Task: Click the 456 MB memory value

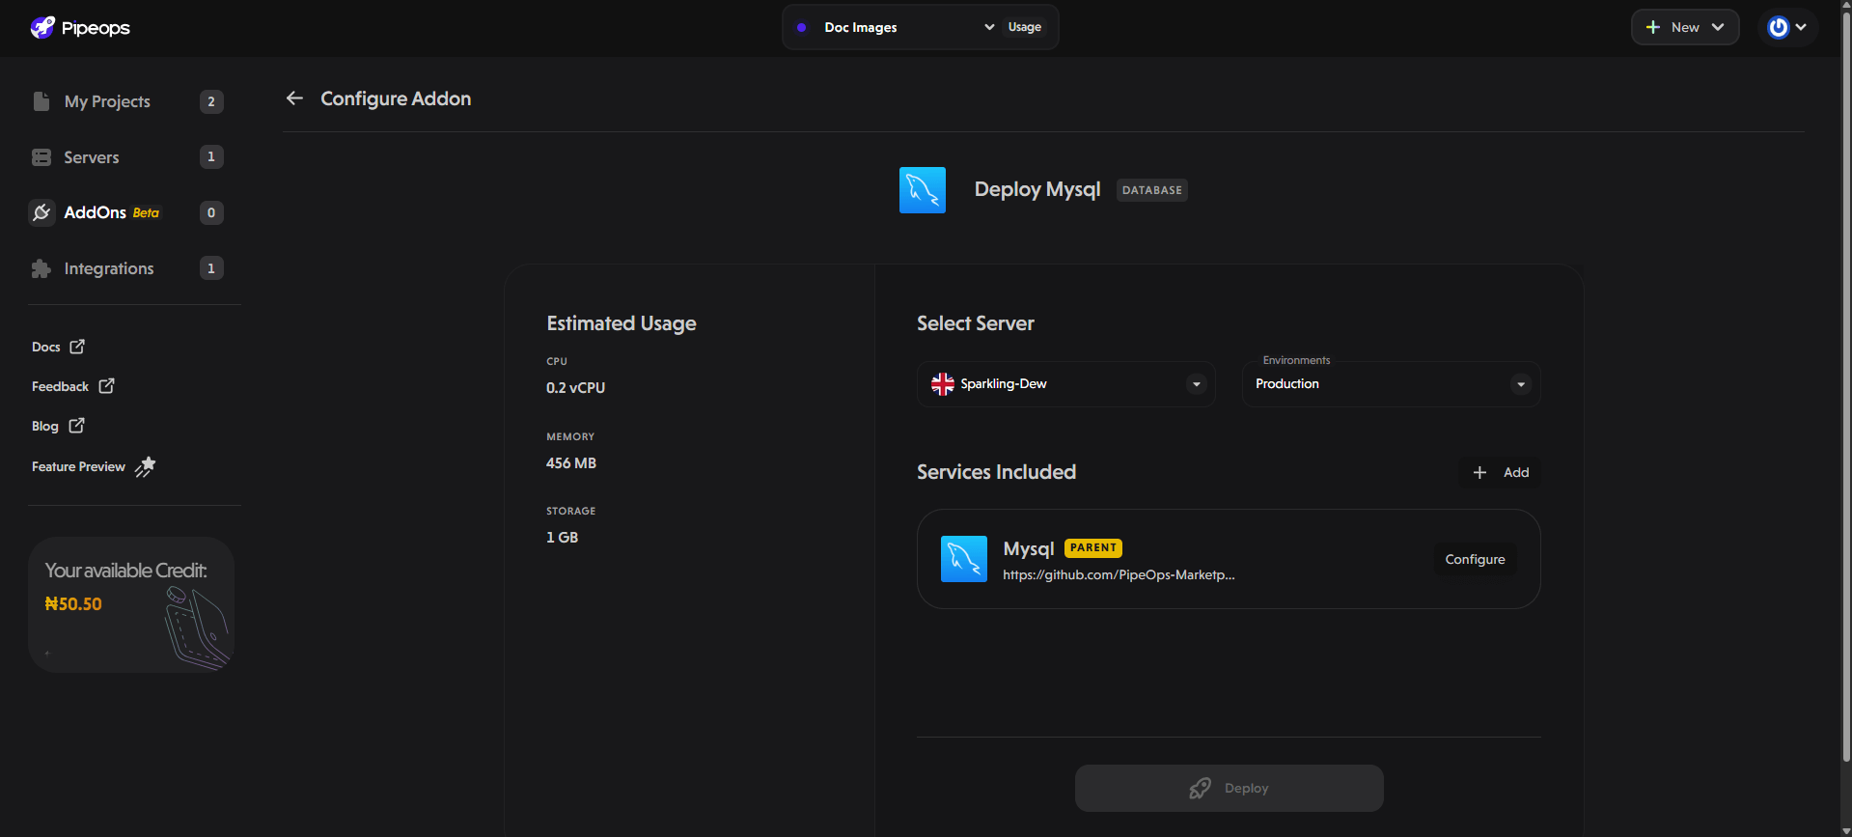Action: tap(571, 463)
